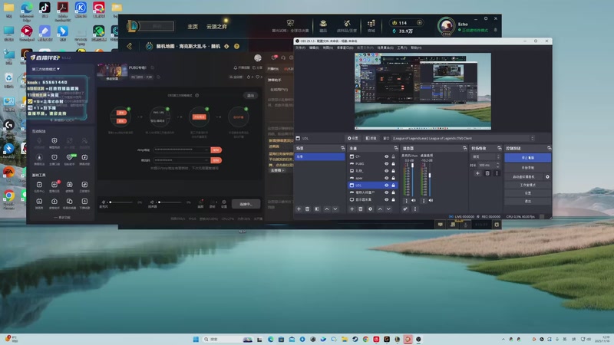
Task: Toggle lock on LOL source
Action: 393,185
